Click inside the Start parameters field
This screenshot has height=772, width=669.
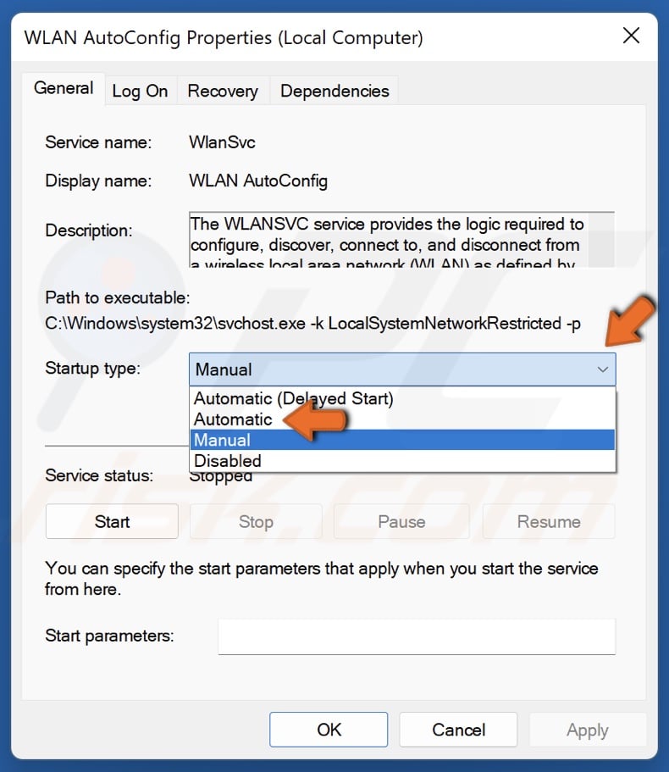416,636
